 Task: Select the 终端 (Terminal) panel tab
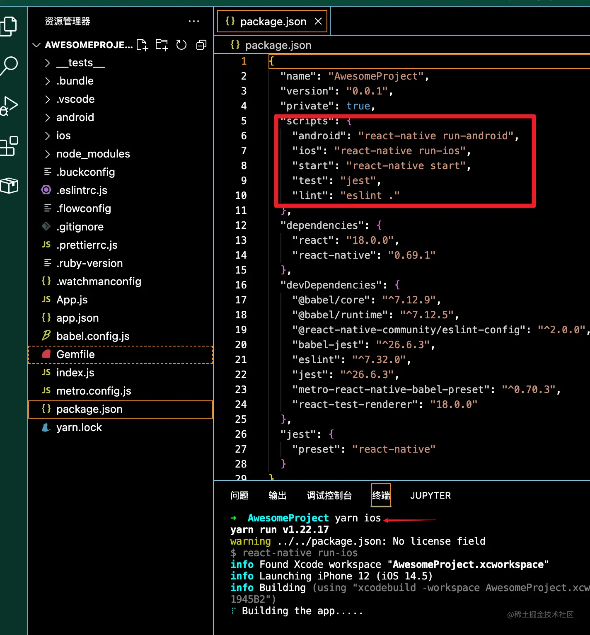pos(381,495)
